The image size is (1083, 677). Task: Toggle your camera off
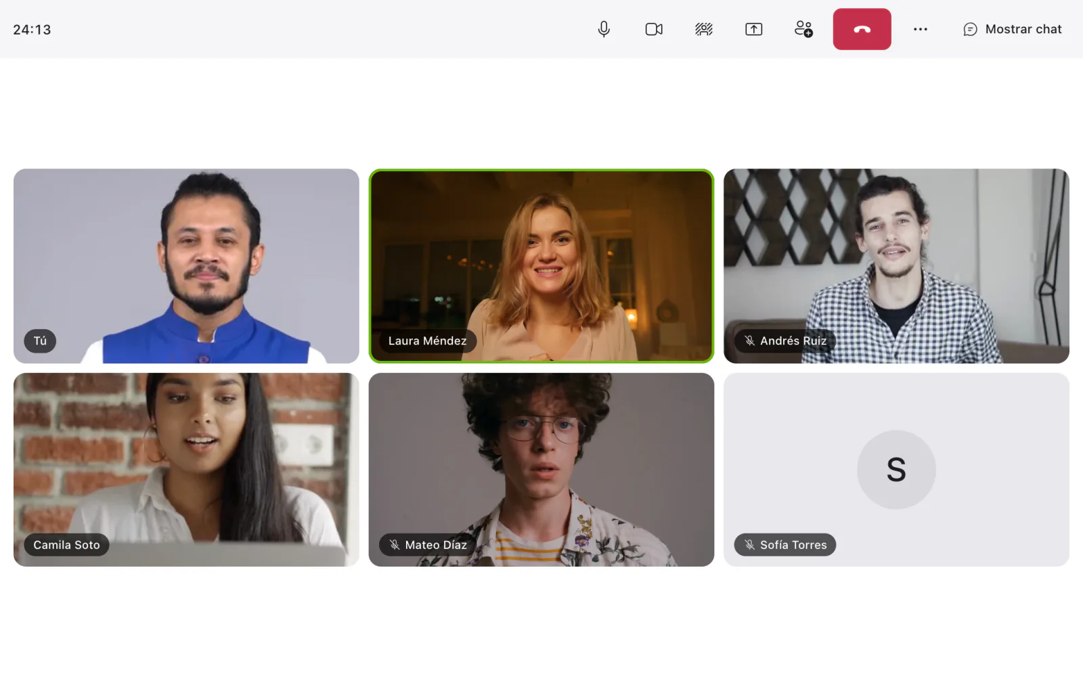654,29
